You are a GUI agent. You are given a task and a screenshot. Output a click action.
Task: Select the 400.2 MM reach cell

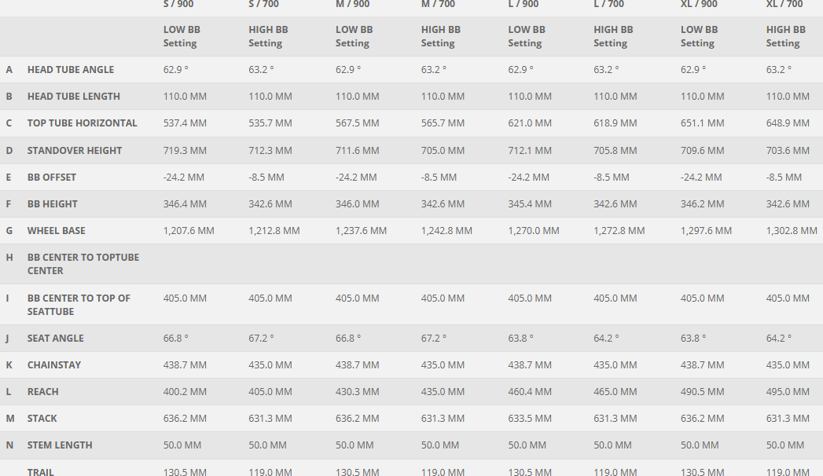coord(185,392)
